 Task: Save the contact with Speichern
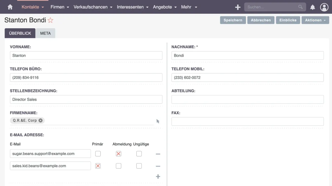233,20
